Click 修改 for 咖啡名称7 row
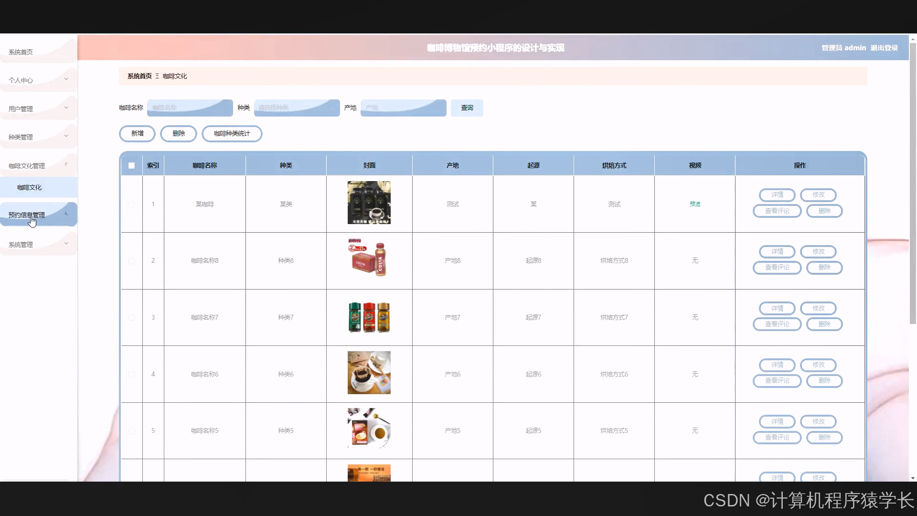Viewport: 917px width, 516px height. [818, 308]
